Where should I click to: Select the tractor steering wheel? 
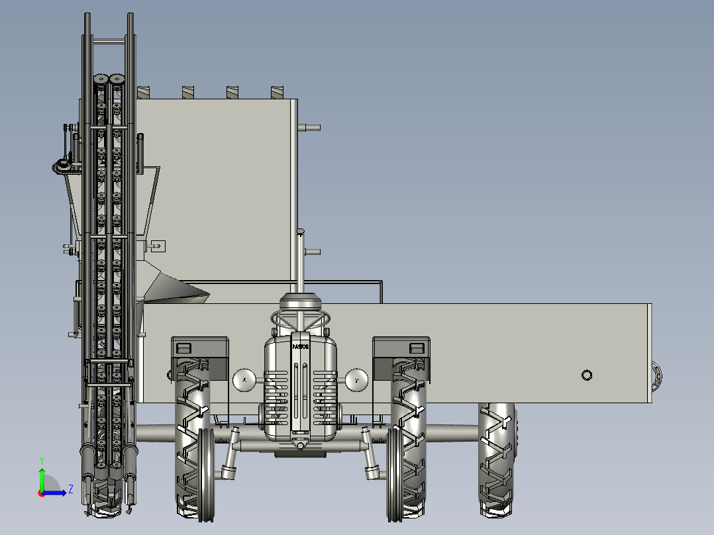tap(301, 318)
